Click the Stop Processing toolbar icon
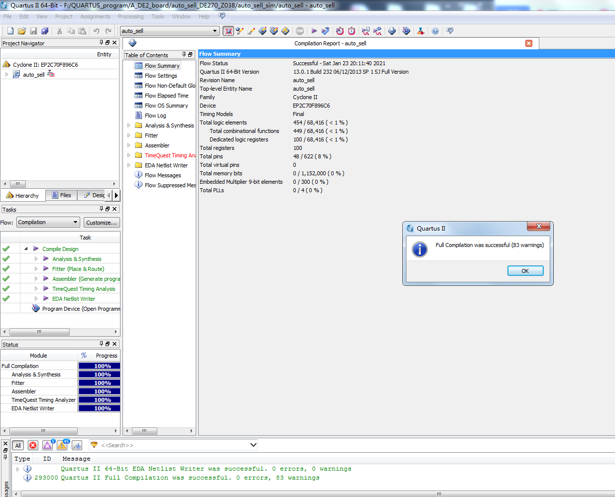615x497 pixels. tap(300, 31)
